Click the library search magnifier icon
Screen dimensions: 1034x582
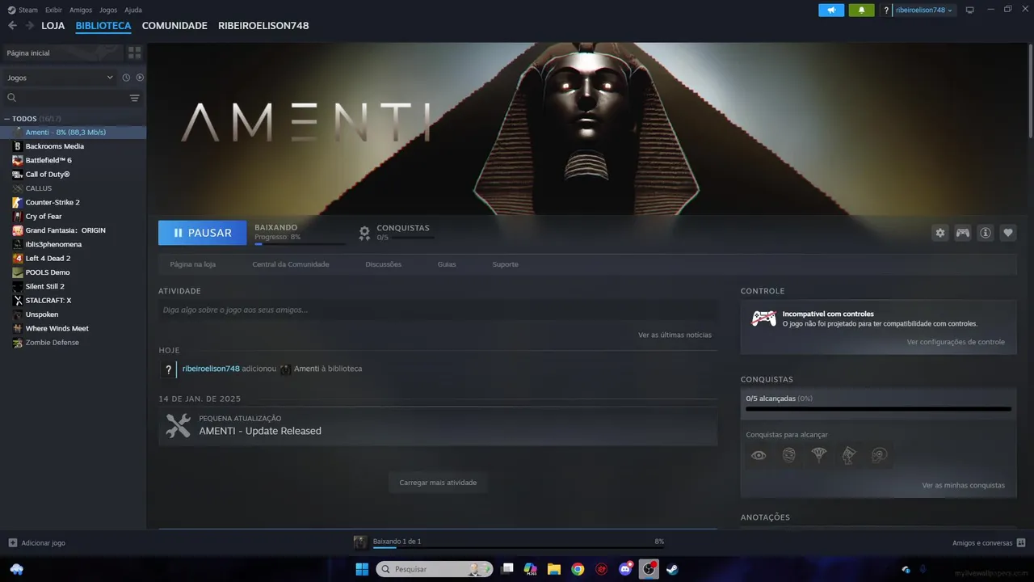point(12,98)
